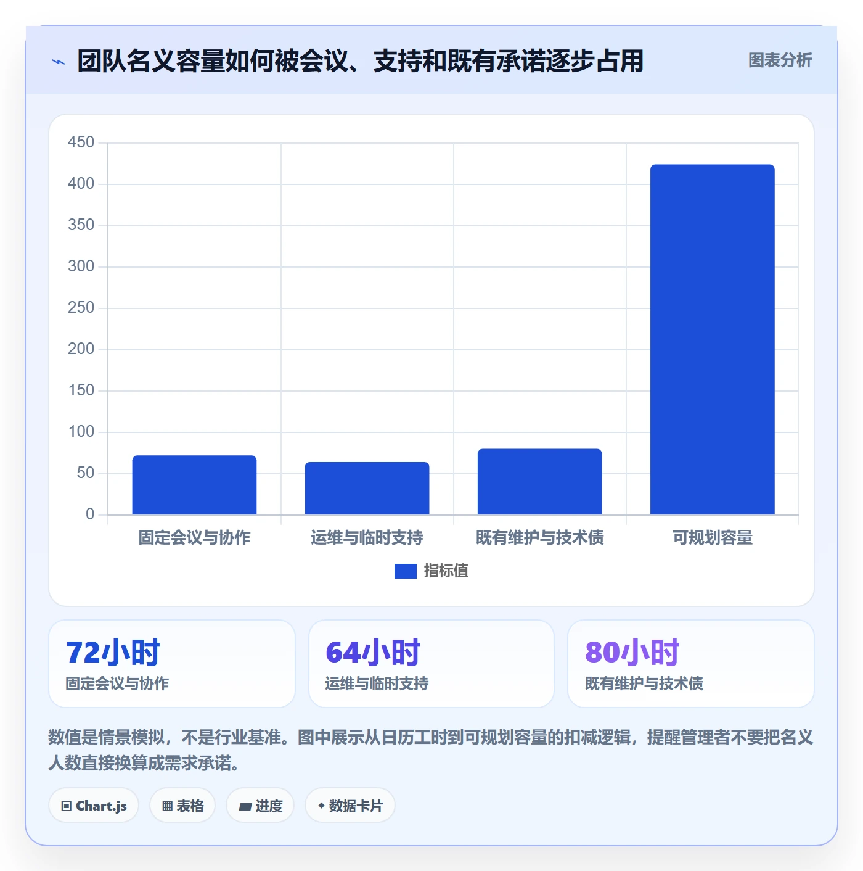The height and width of the screenshot is (871, 863).
Task: Click the diamond icon in 数据卡片 chip
Action: [x=321, y=806]
